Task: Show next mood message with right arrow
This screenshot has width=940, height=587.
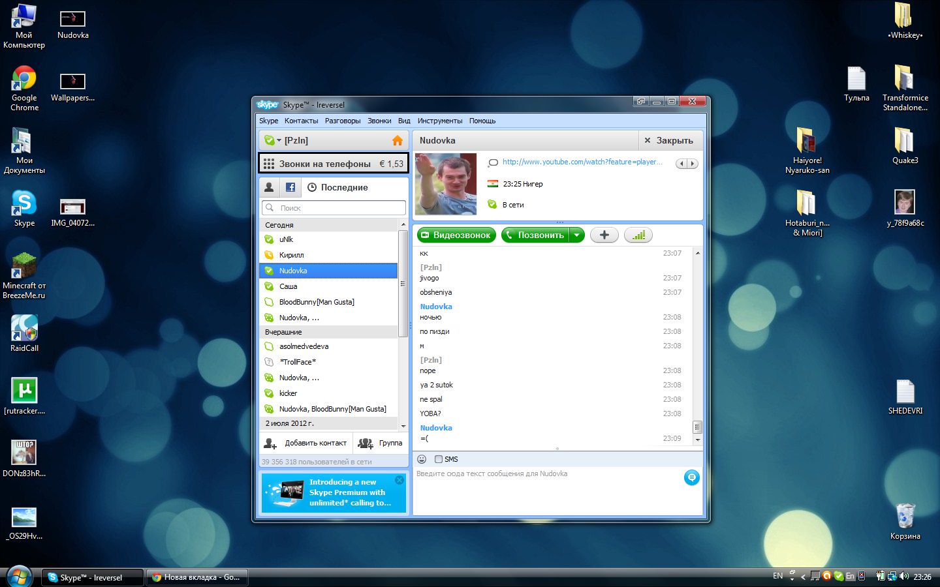Action: 693,164
